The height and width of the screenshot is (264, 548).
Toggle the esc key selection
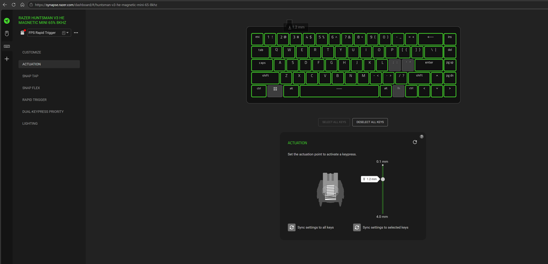point(258,39)
